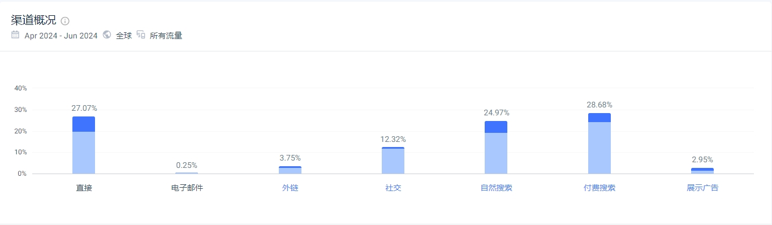The image size is (772, 225).
Task: Open the 付费搜索 channel link
Action: click(600, 188)
